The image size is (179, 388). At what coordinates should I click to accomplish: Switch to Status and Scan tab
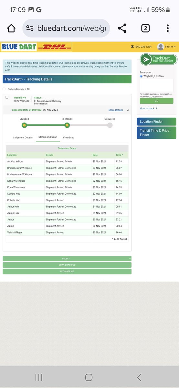[48, 137]
